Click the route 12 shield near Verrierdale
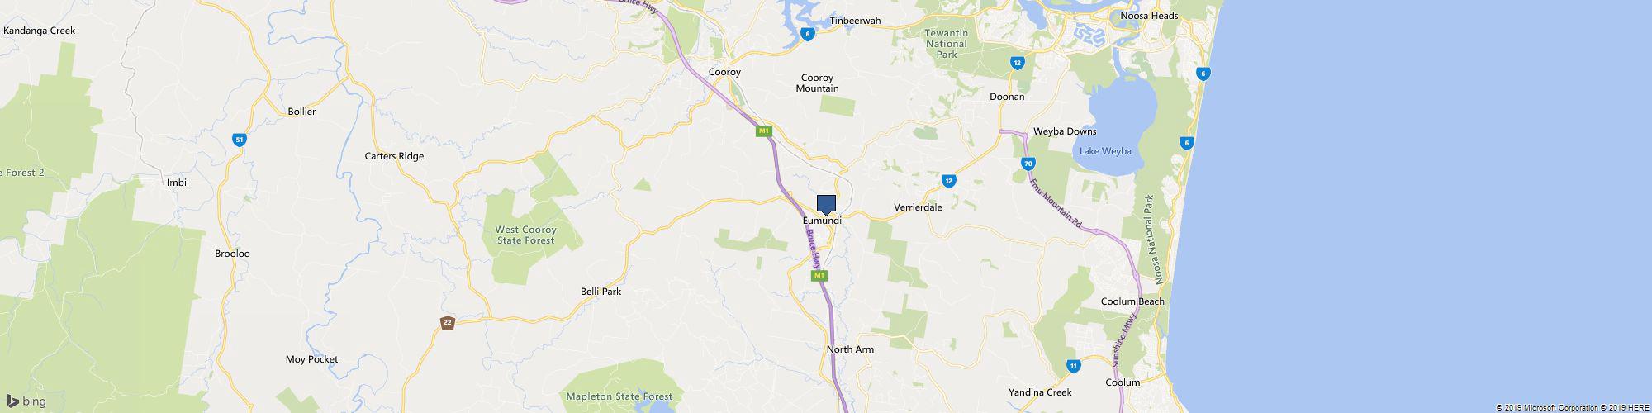Screen dimensions: 1652x413 pos(948,180)
